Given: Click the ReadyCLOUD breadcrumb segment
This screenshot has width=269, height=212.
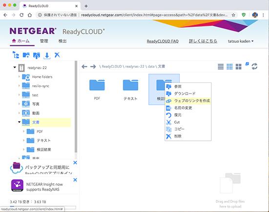Looking at the screenshot, I should click(112, 66).
